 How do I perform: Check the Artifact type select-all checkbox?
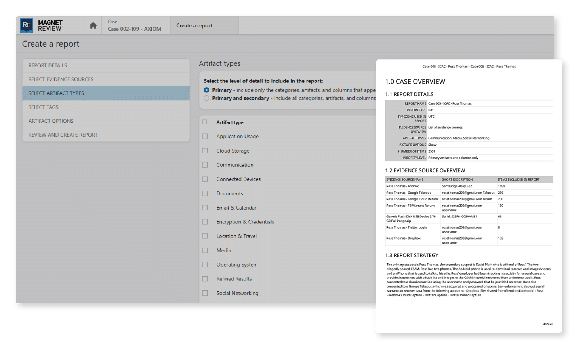205,122
